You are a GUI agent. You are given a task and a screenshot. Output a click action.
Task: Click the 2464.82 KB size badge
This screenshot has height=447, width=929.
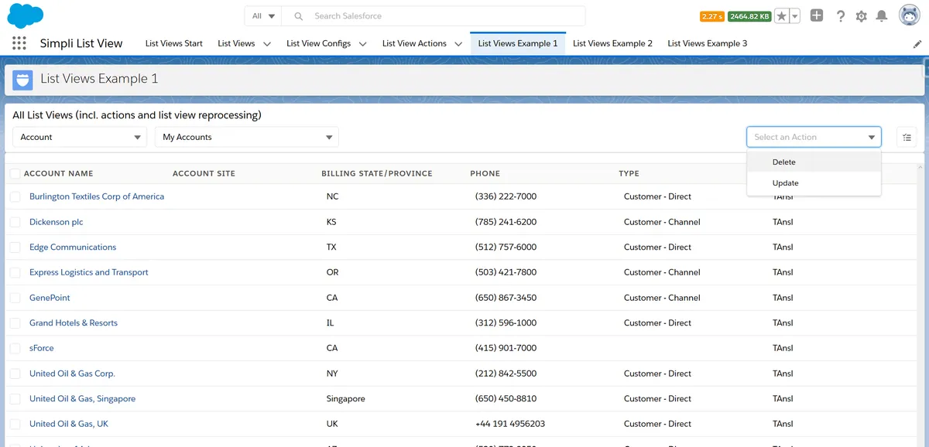(x=749, y=16)
